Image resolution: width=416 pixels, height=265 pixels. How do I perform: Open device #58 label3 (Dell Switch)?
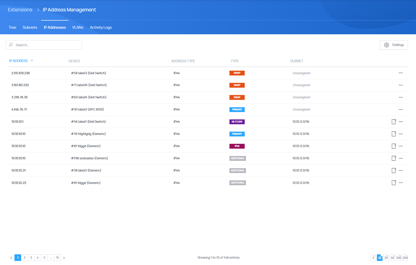pyautogui.click(x=89, y=73)
